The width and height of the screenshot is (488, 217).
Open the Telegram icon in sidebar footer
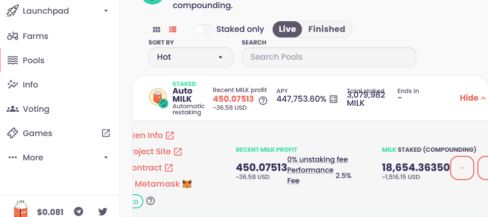(79, 211)
